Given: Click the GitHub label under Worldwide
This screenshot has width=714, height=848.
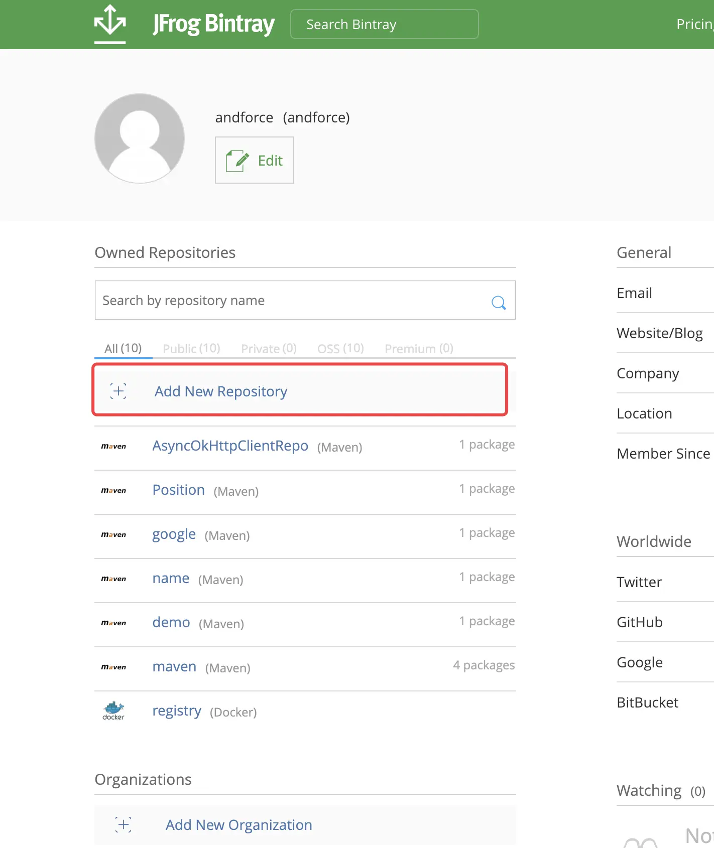Looking at the screenshot, I should click(640, 622).
